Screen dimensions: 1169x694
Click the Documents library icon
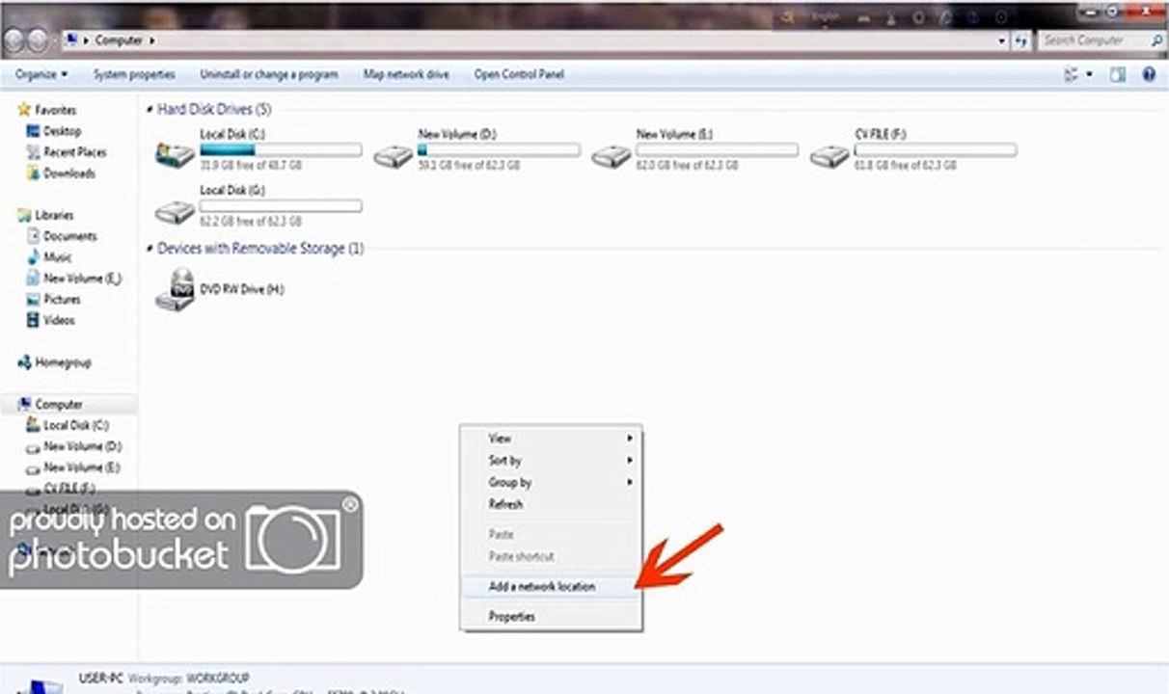tap(34, 236)
